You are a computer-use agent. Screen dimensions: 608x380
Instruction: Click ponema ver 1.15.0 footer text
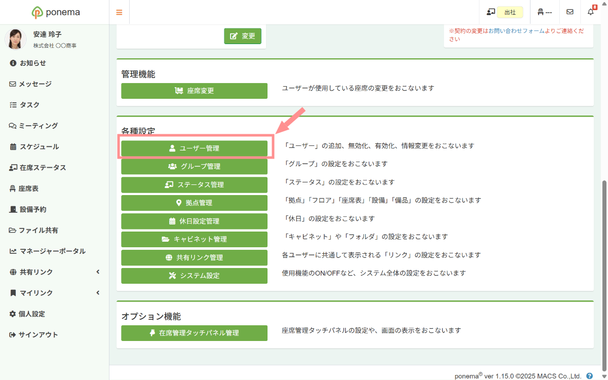pyautogui.click(x=518, y=376)
